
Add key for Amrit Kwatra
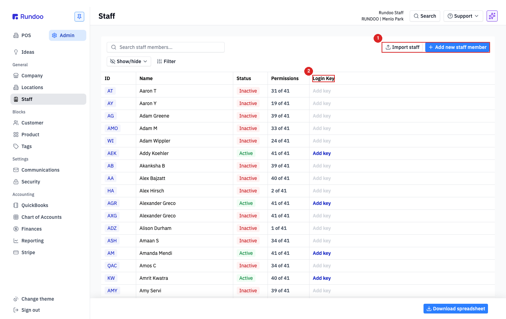tap(322, 278)
